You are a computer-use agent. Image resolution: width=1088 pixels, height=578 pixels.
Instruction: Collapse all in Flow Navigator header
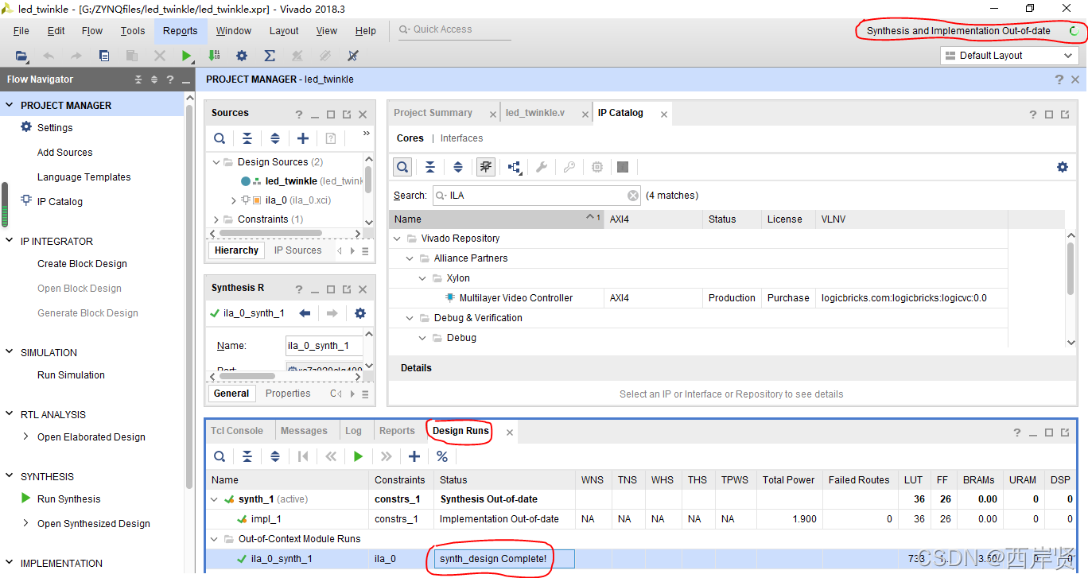[138, 80]
